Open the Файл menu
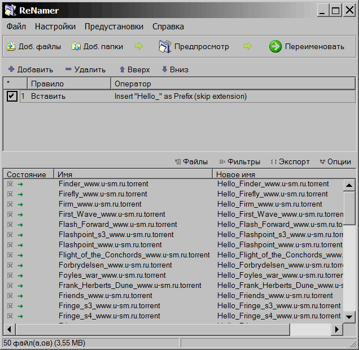The image size is (359, 350). (16, 27)
